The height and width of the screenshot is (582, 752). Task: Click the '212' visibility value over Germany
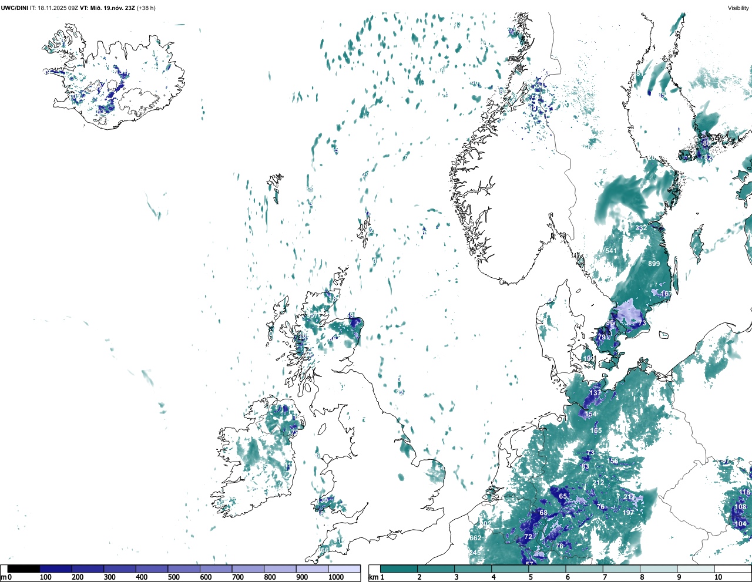click(598, 483)
